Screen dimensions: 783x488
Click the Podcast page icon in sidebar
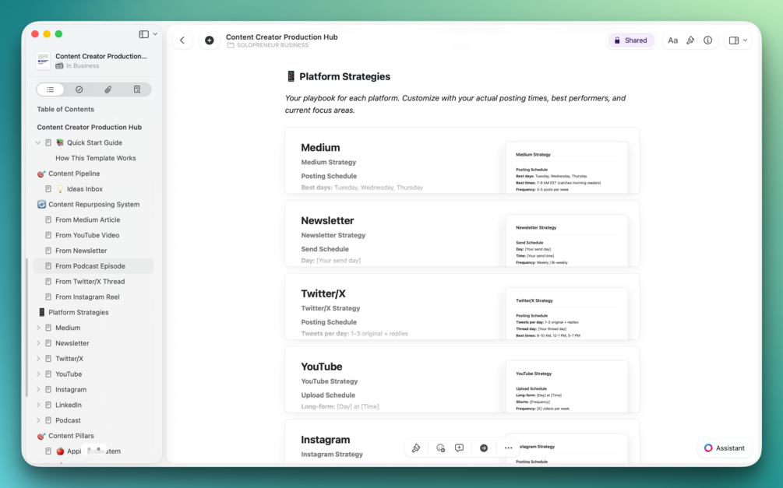[48, 420]
